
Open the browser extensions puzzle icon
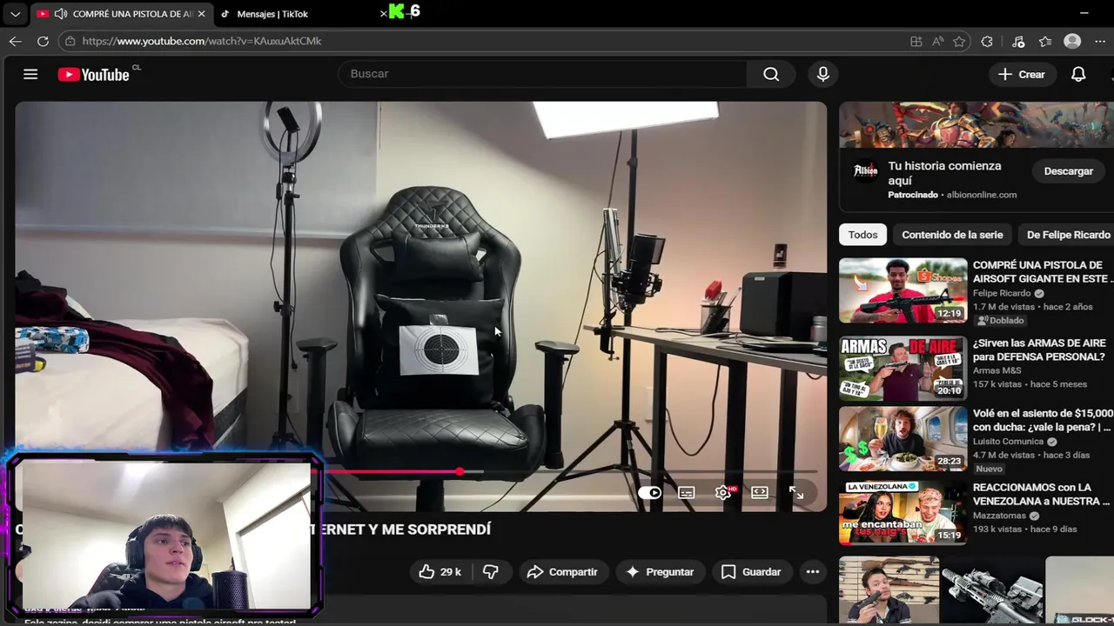pos(987,41)
